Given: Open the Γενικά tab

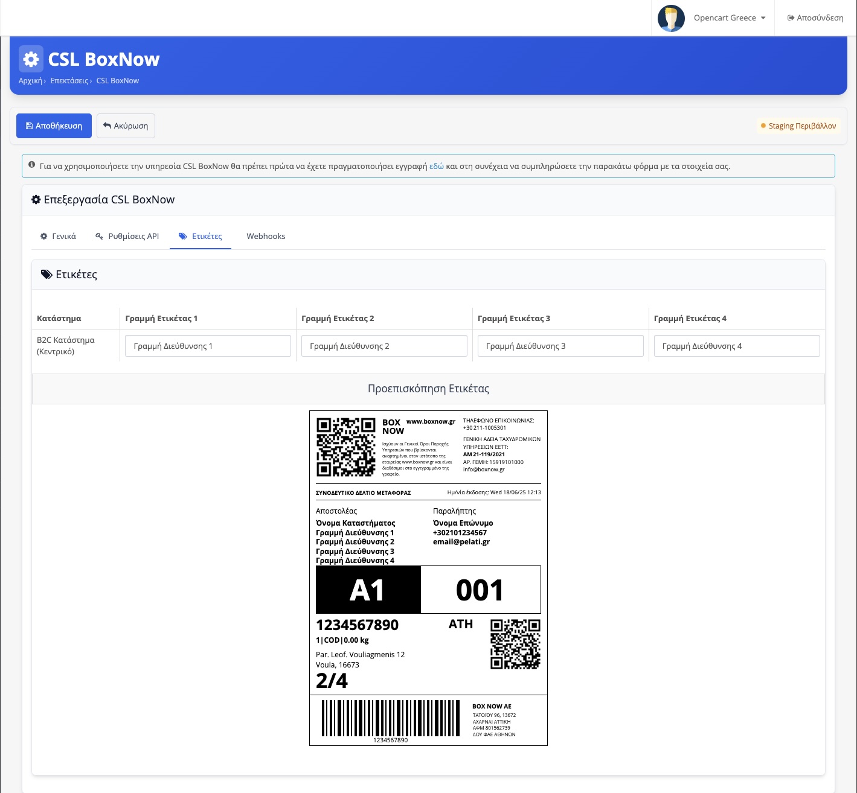Looking at the screenshot, I should (x=58, y=237).
